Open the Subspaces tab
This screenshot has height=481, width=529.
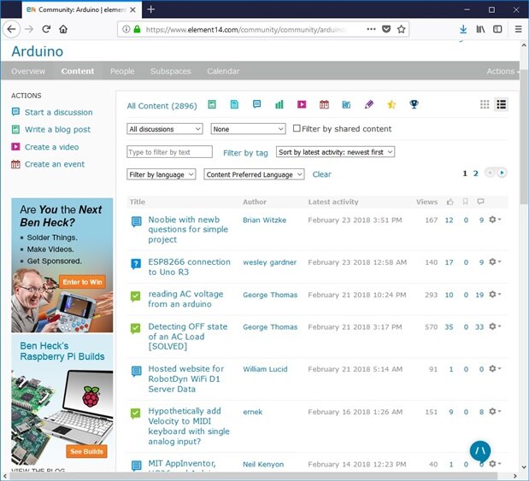tap(171, 72)
